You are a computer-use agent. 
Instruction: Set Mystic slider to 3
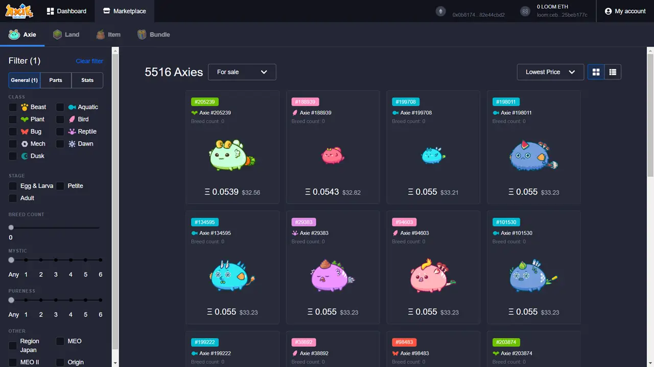[56, 260]
